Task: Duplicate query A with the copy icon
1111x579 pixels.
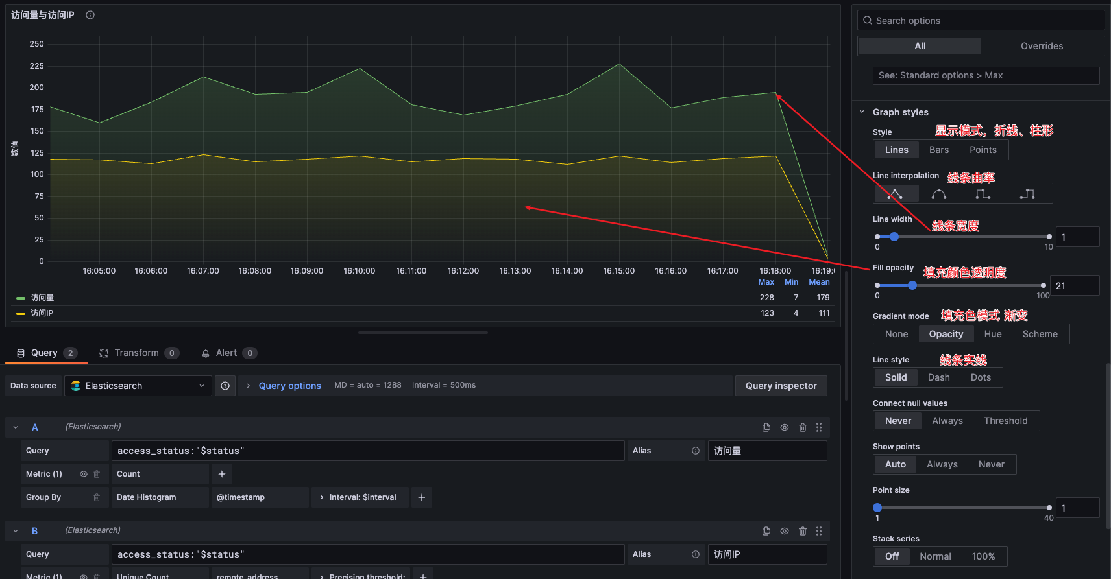Action: point(766,427)
